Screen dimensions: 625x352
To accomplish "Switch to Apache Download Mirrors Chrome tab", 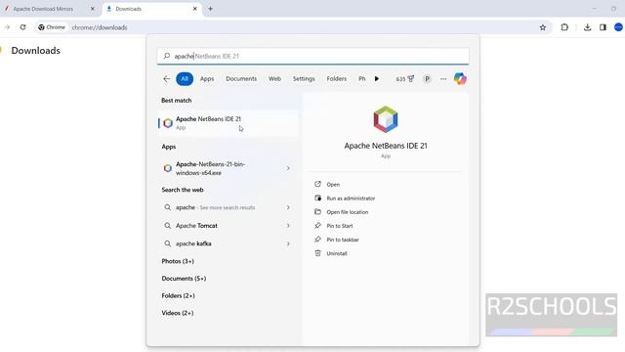I will click(x=44, y=9).
